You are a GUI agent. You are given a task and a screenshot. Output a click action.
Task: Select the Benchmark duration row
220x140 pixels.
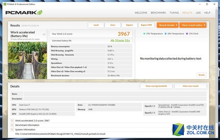point(91,76)
